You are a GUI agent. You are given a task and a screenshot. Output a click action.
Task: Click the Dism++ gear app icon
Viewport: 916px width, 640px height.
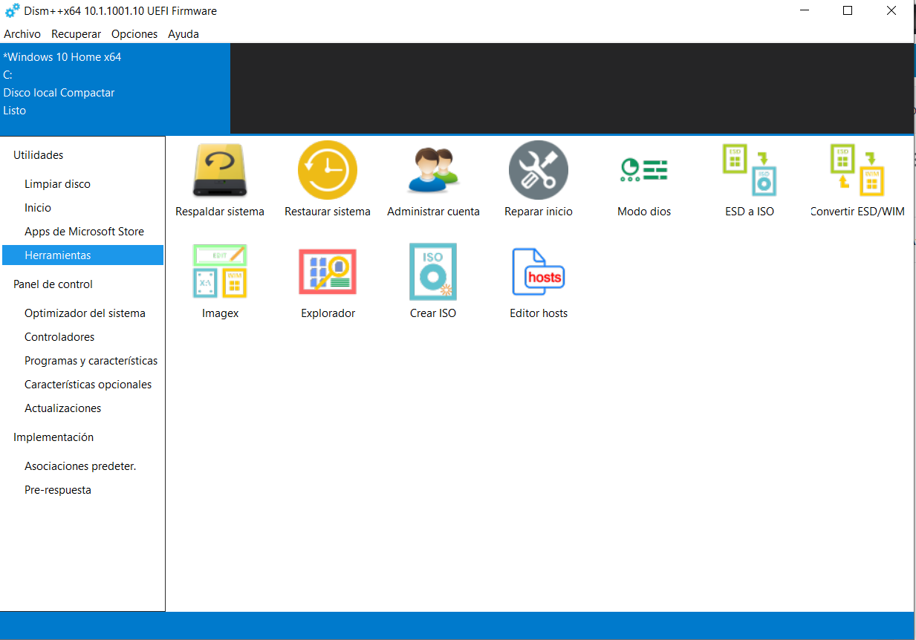click(x=13, y=11)
